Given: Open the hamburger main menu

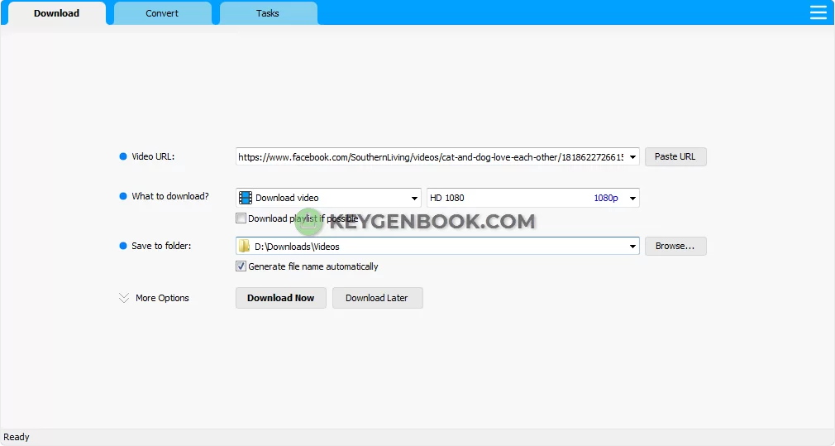Looking at the screenshot, I should [x=818, y=12].
